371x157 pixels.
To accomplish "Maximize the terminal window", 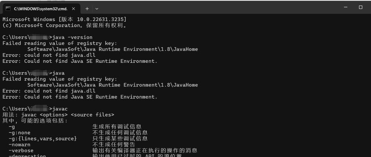I will point(360,7).
